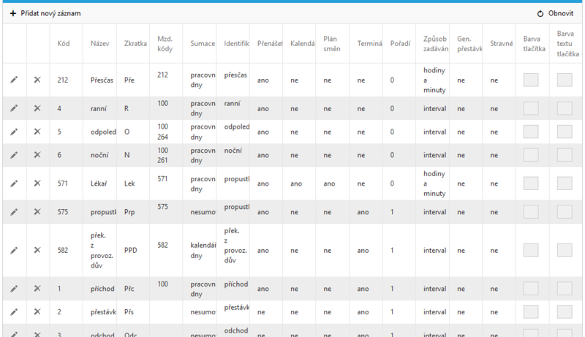This screenshot has width=585, height=337.
Task: Click Barva tlačítka swatch in PPD row
Action: coord(531,250)
